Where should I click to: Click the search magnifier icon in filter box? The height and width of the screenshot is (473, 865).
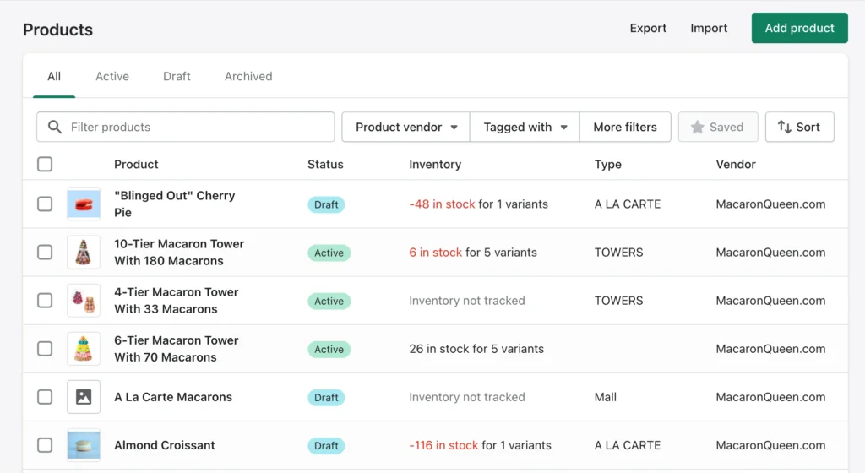click(55, 128)
